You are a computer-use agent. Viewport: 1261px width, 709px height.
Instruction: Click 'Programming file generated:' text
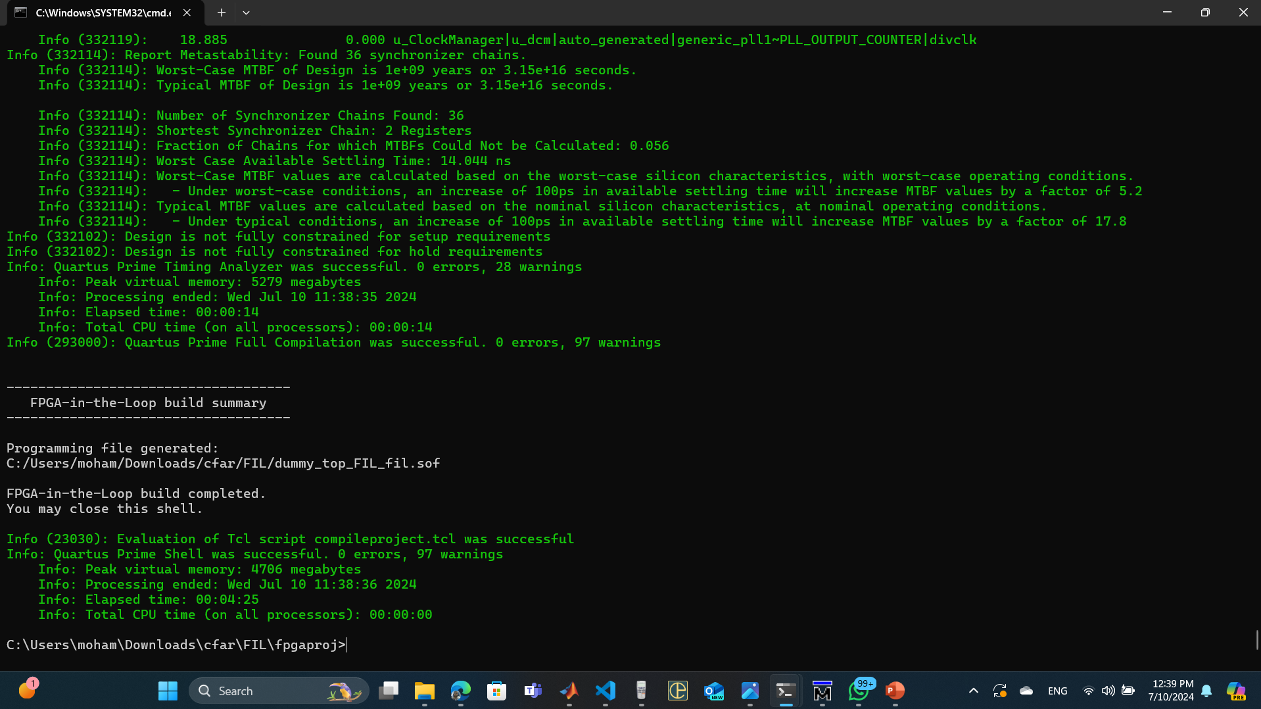(112, 448)
